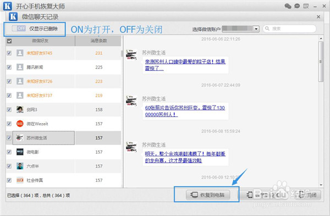Uncheck the 社会传真 checkbox
Viewport: 330px width, 216px height.
tap(9, 180)
